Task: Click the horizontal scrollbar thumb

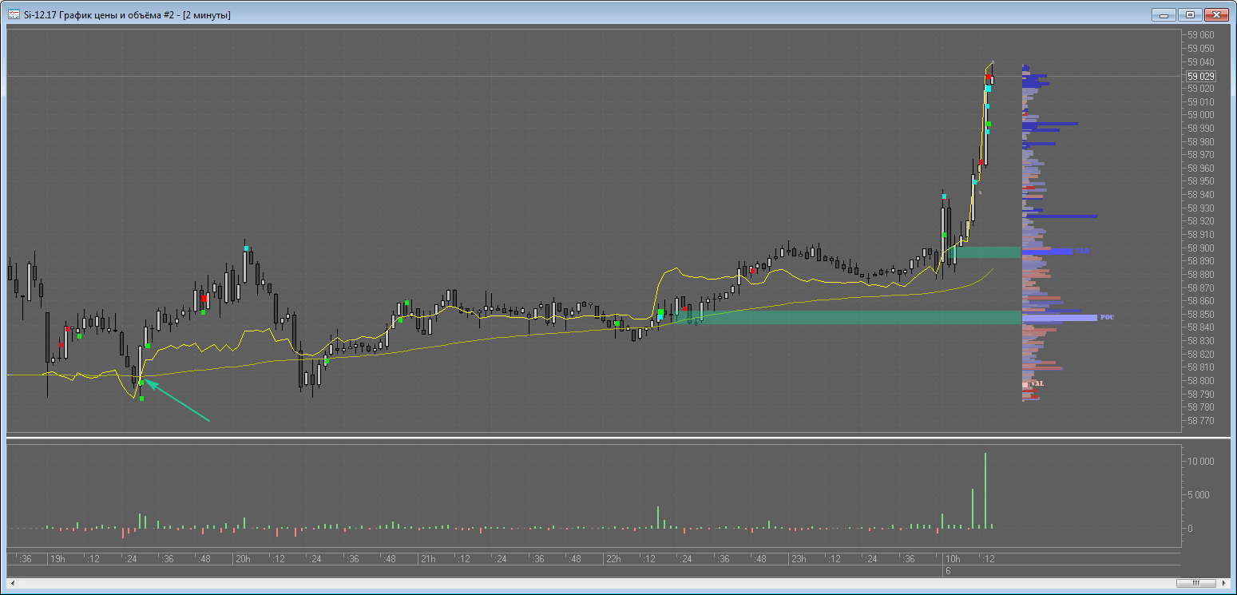Action: coord(1197,582)
